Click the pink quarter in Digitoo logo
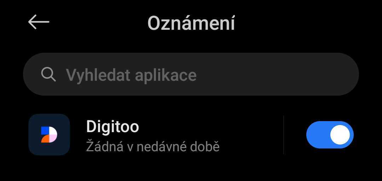Screen dimensions: 382x181 [53, 138]
